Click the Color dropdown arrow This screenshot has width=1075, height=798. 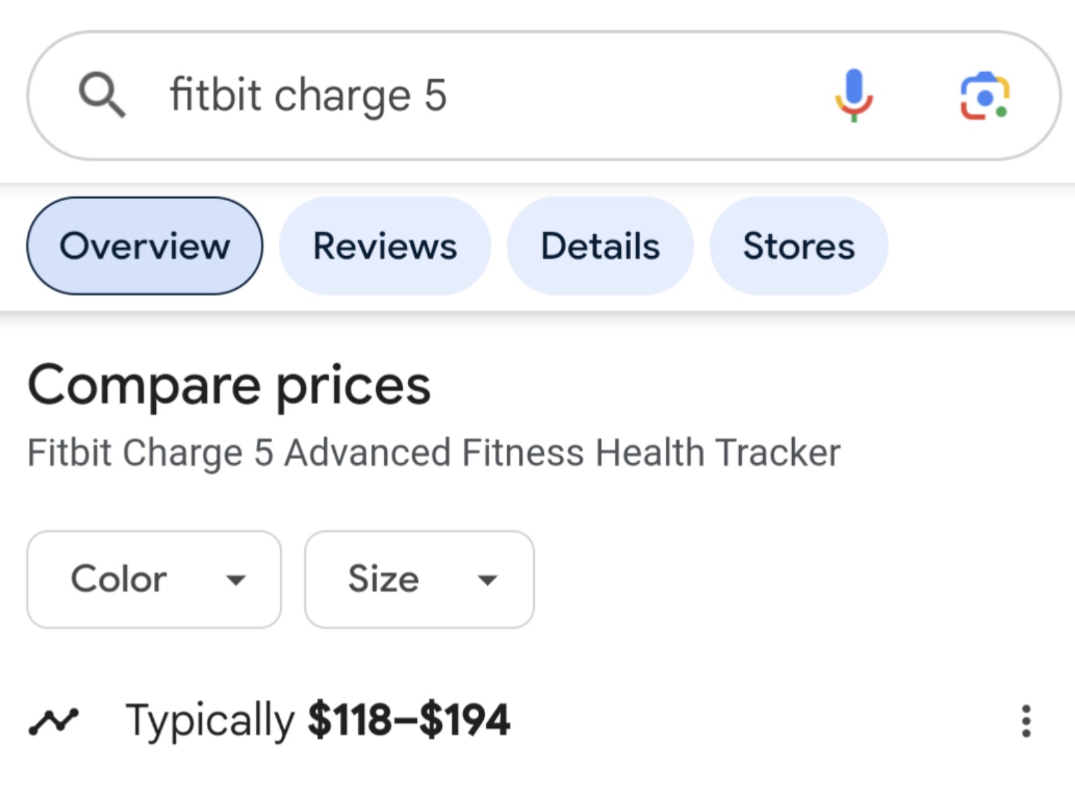[236, 580]
